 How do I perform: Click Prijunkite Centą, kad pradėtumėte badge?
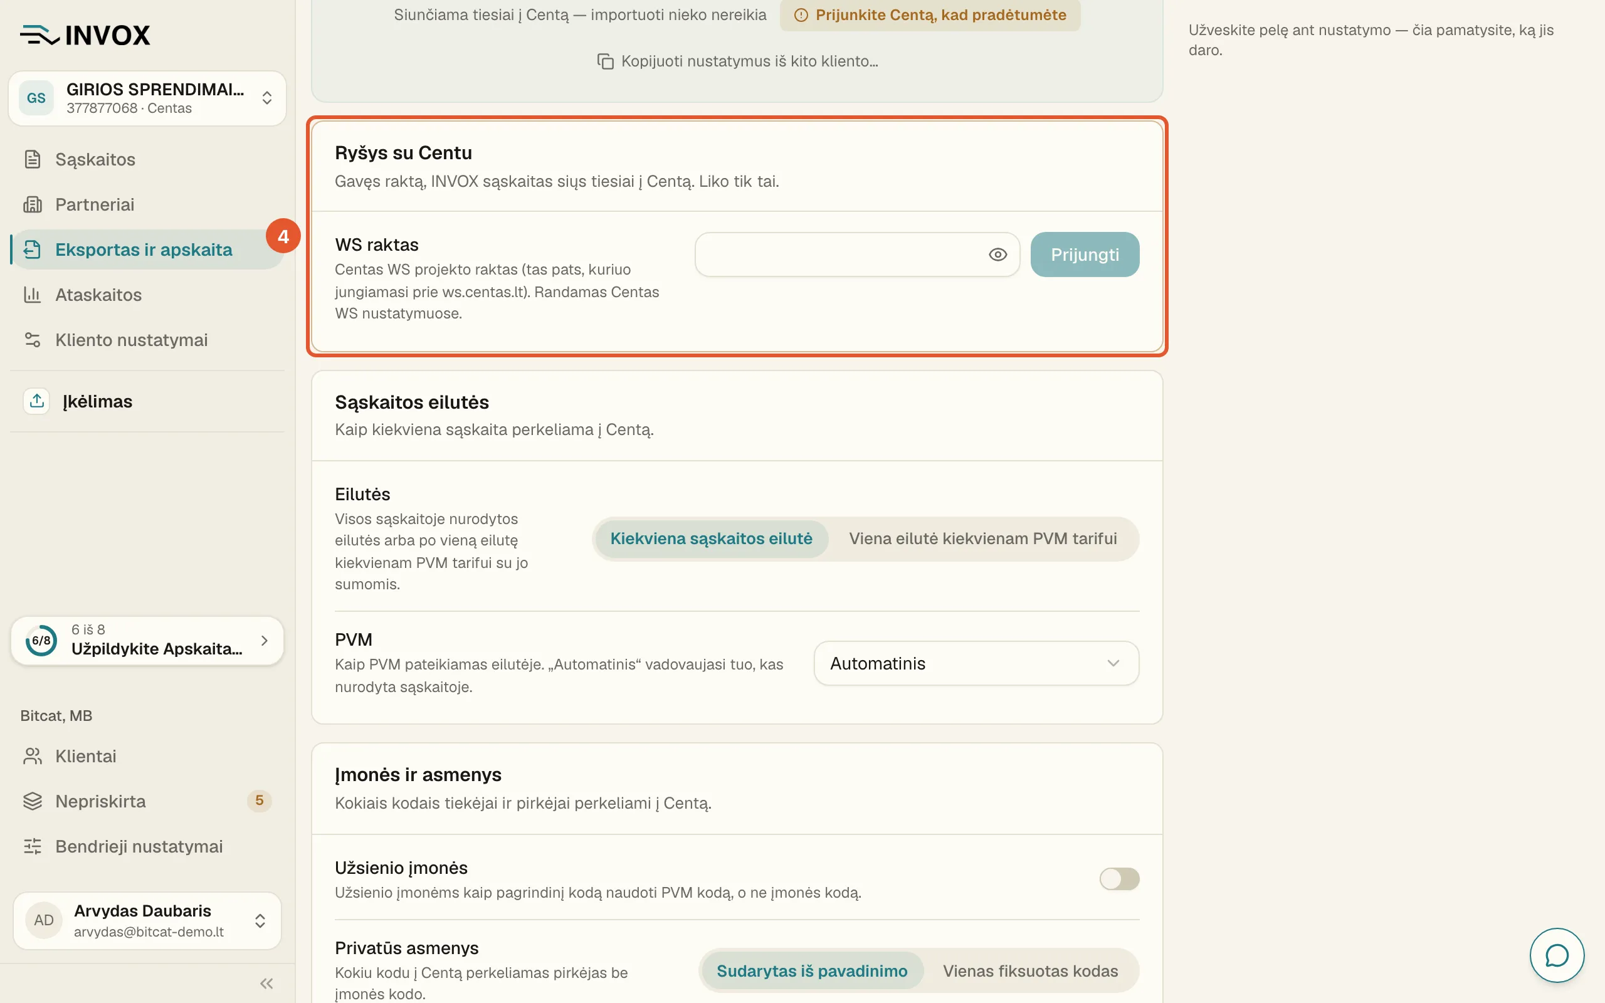click(x=930, y=14)
